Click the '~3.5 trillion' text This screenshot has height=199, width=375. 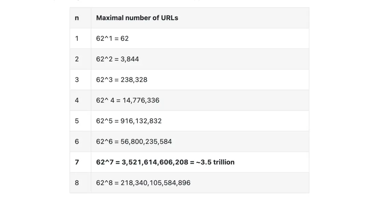pos(215,162)
